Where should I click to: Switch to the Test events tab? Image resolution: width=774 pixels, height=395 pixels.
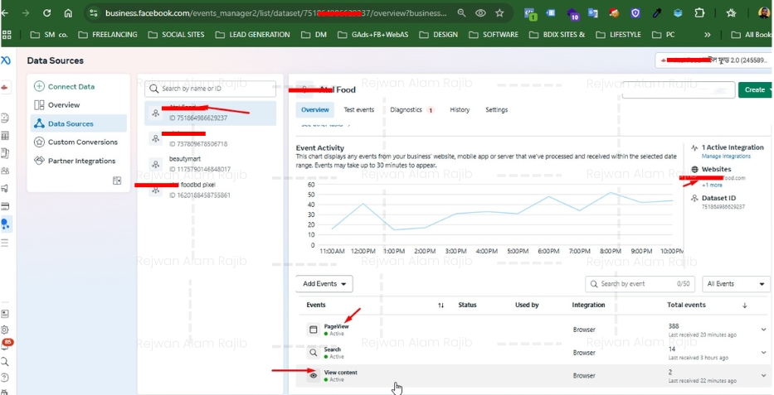[358, 110]
